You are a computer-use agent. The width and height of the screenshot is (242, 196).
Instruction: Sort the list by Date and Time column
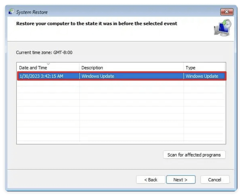coord(33,68)
